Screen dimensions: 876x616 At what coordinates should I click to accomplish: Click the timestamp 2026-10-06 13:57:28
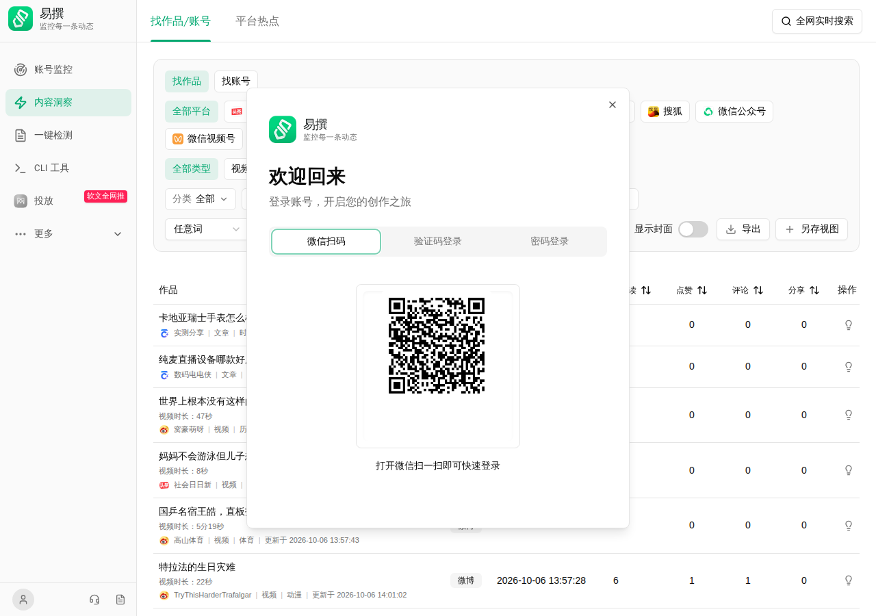coord(541,580)
